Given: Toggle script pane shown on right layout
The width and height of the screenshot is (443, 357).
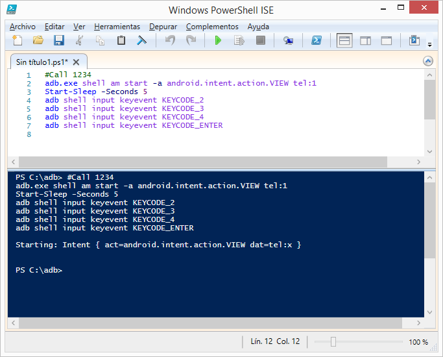Looking at the screenshot, I should (x=365, y=40).
